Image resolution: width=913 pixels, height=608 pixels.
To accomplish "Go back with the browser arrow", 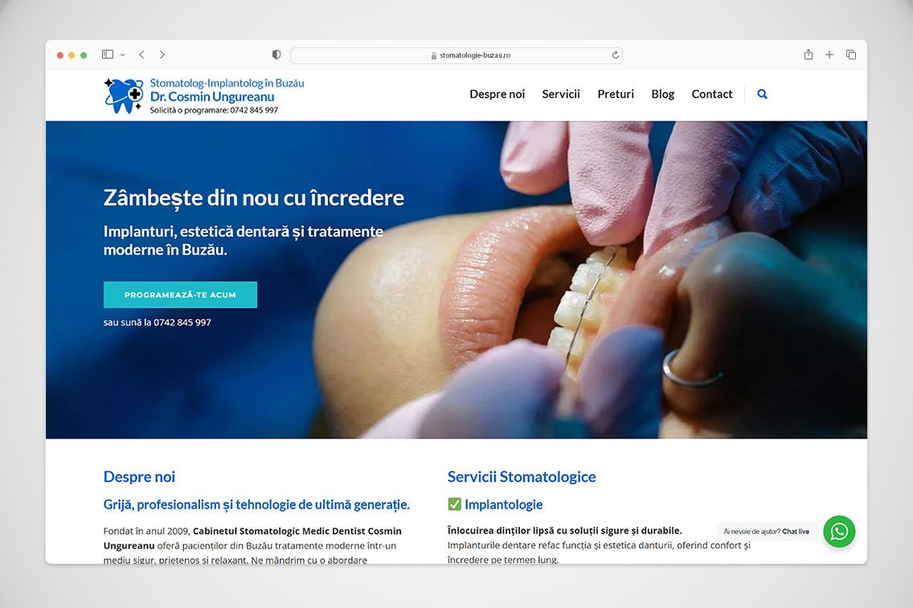I will tap(141, 55).
